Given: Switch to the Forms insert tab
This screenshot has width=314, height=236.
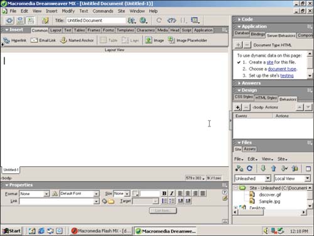Looking at the screenshot, I should (x=108, y=30).
